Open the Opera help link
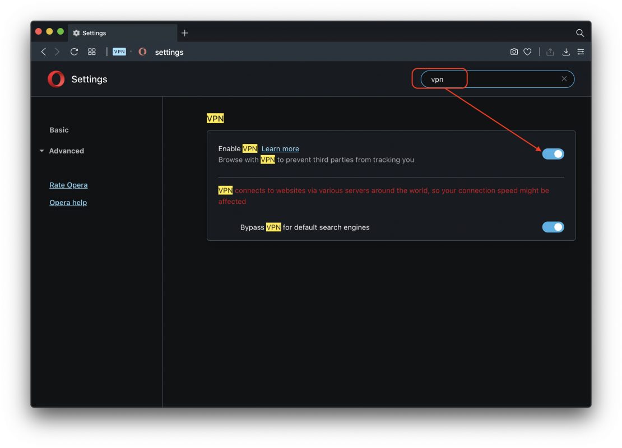The image size is (622, 448). (x=68, y=203)
